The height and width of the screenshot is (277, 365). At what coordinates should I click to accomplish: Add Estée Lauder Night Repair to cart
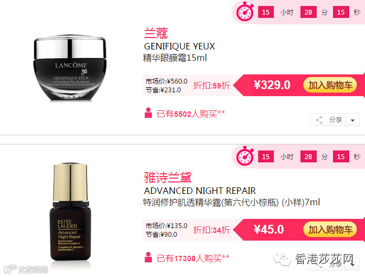pos(330,230)
